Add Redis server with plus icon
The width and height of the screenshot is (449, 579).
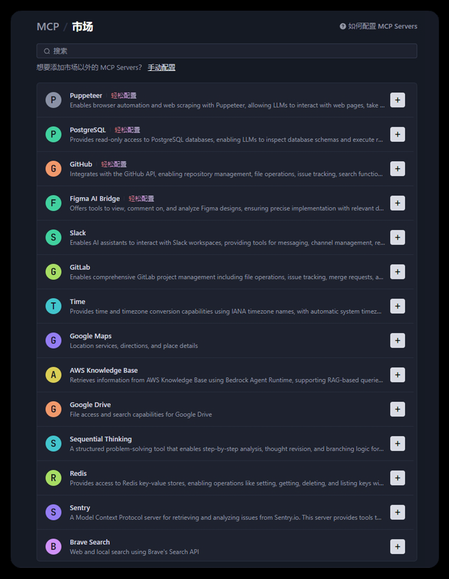point(397,478)
